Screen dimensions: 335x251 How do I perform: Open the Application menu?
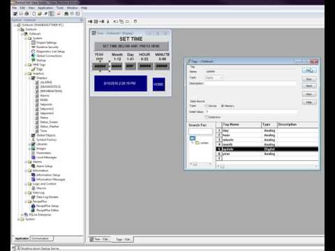click(45, 8)
